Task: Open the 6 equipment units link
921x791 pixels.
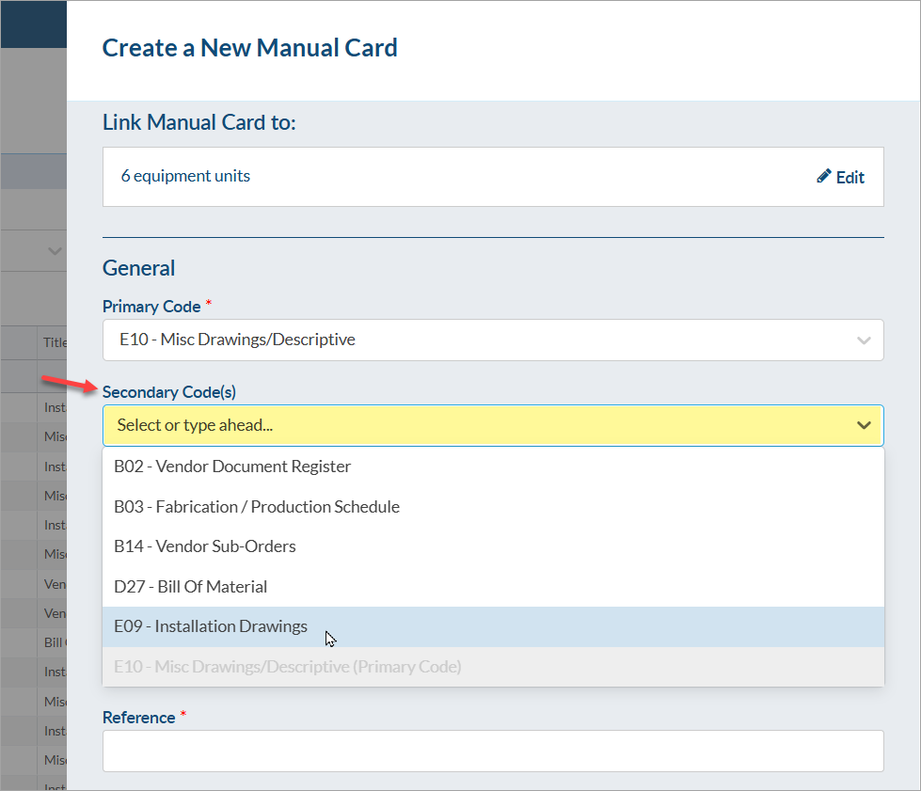Action: pos(185,176)
